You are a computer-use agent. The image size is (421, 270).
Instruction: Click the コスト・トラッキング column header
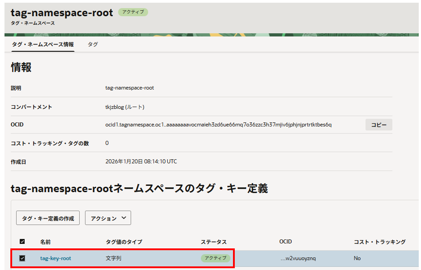(x=380, y=242)
